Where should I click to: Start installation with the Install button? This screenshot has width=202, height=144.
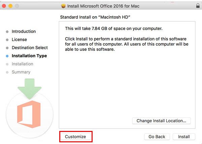click(x=184, y=137)
